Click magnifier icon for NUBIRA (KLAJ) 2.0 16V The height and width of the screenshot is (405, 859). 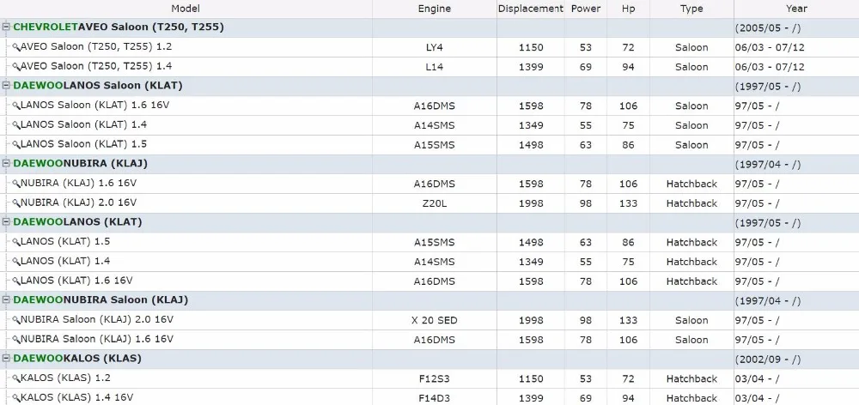(x=15, y=203)
